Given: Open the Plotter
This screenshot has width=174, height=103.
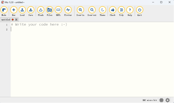Looking at the screenshot, I should (68, 11).
